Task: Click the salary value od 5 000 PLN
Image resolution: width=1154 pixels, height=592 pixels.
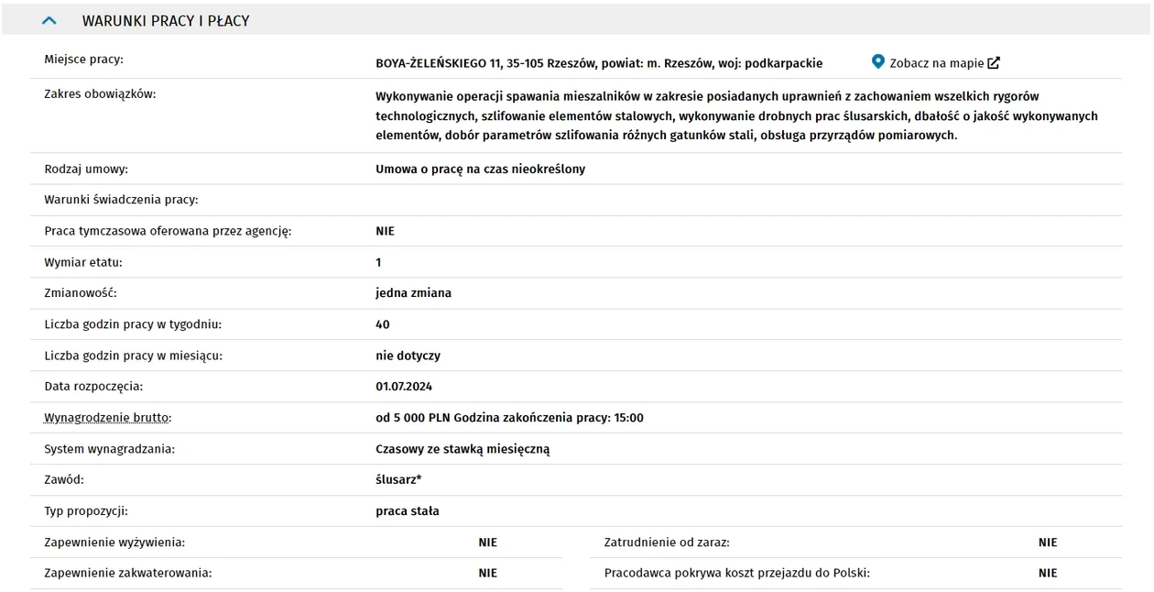Action: click(413, 418)
